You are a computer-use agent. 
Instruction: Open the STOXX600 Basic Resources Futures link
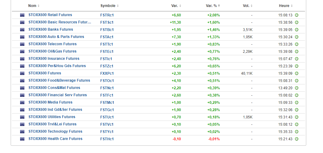point(60,22)
